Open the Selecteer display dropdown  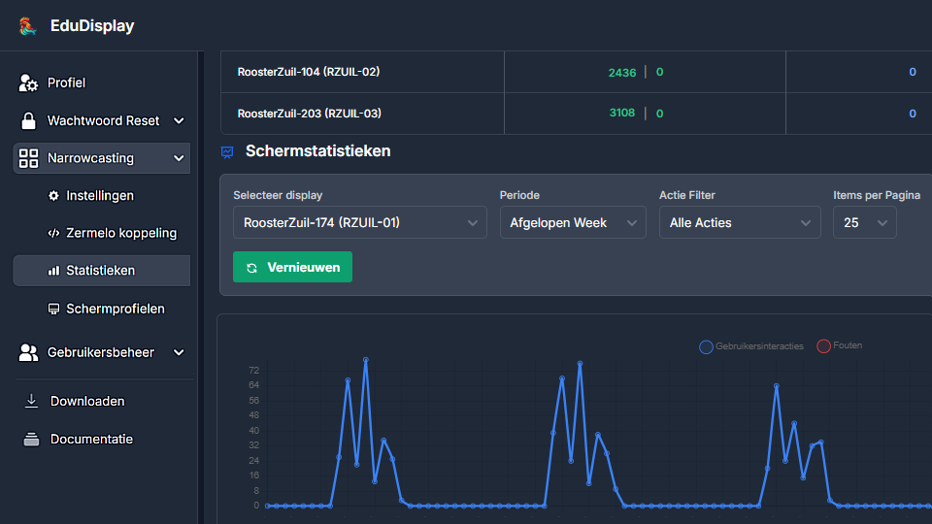click(359, 223)
